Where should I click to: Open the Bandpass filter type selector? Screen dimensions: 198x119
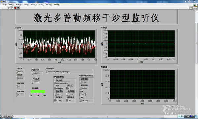click(x=60, y=88)
